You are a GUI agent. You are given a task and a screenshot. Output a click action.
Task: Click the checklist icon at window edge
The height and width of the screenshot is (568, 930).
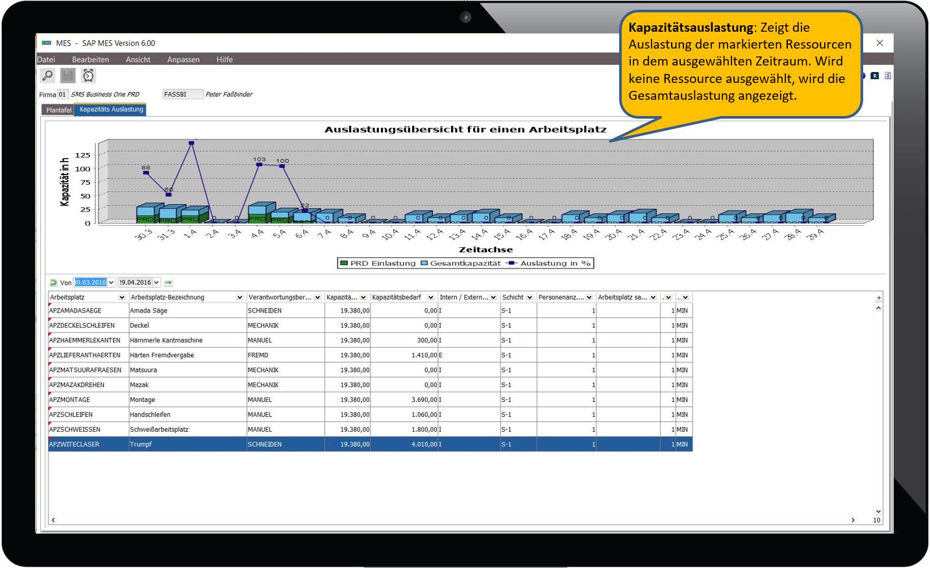point(888,76)
